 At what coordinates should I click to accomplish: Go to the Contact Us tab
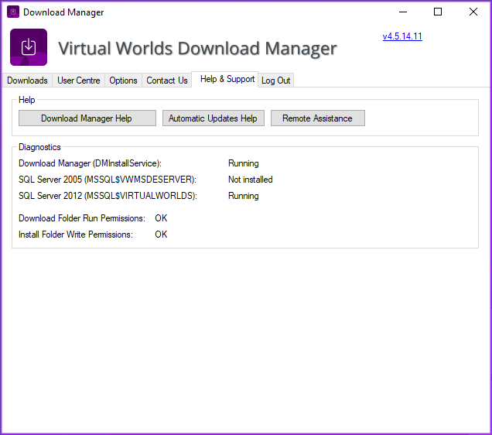tap(167, 80)
